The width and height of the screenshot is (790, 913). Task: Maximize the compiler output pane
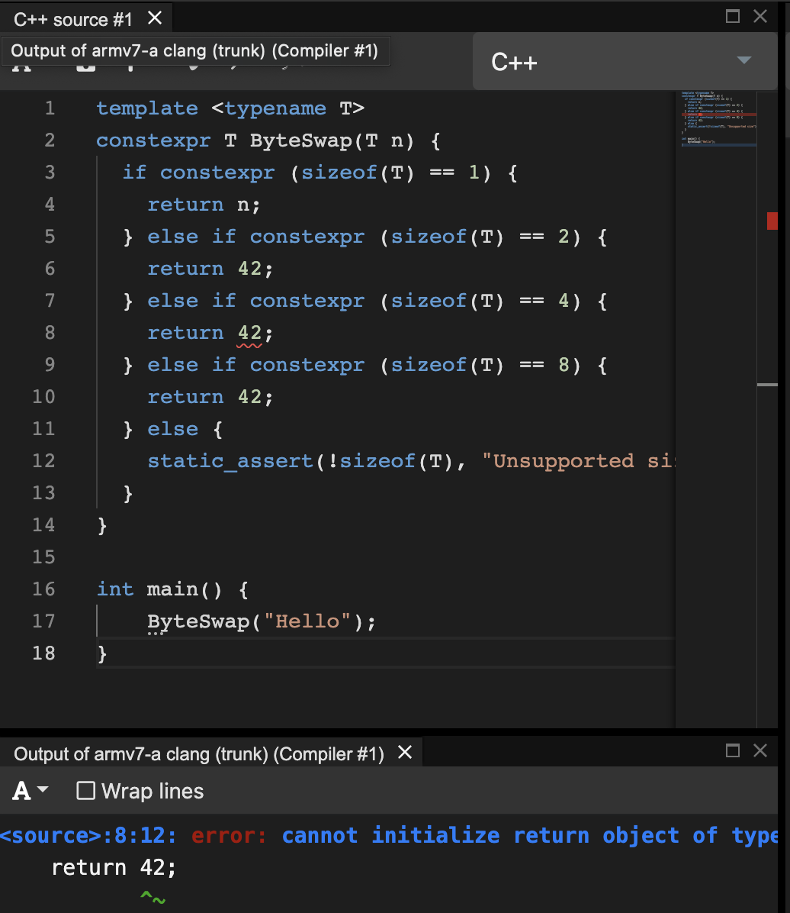tap(733, 750)
